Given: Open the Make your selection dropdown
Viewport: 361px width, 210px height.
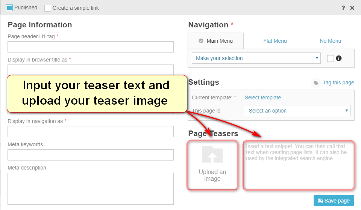Looking at the screenshot, I should click(256, 58).
